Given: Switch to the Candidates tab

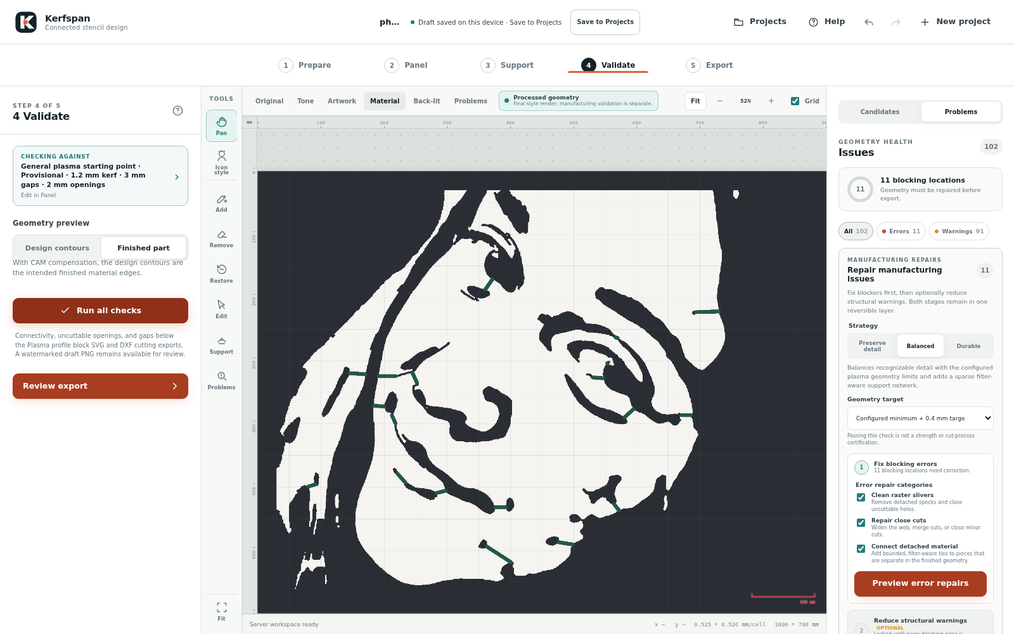Looking at the screenshot, I should click(880, 112).
